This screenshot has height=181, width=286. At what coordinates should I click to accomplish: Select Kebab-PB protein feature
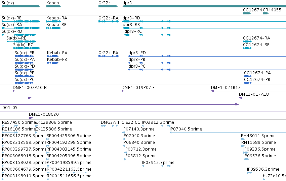coord(53,63)
